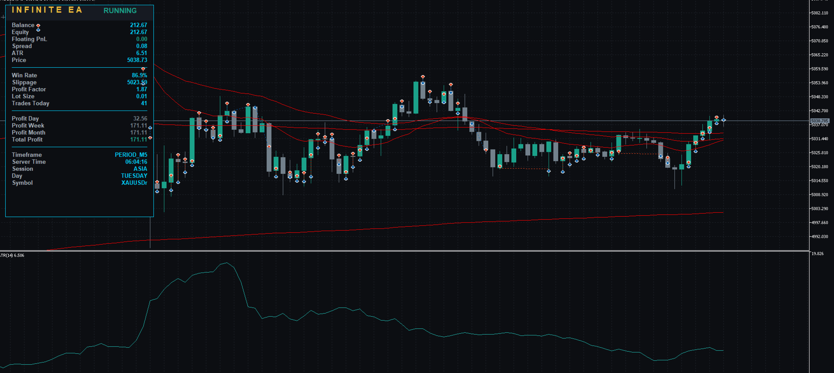Viewport: 834px width, 373px height.
Task: Click the 5070.850 price axis label
Action: 820,41
